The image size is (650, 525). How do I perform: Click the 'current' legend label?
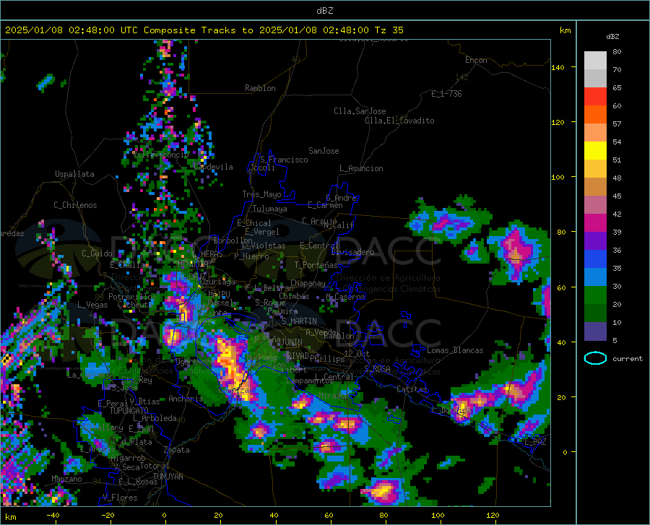[x=627, y=358]
